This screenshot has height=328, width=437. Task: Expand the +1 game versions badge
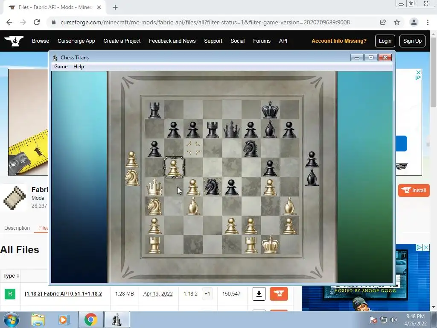207,294
